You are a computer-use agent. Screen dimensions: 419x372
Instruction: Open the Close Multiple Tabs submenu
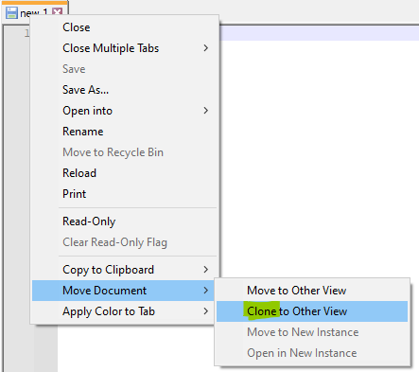[x=125, y=48]
